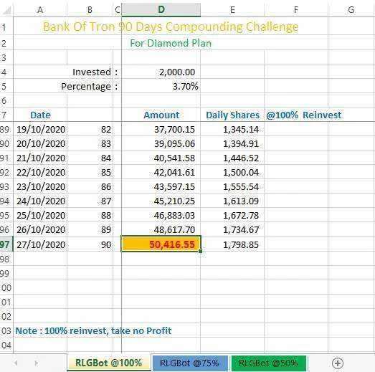Select daily shares cell 1,394.91
Screen dimensions: 375x372
[x=232, y=143]
